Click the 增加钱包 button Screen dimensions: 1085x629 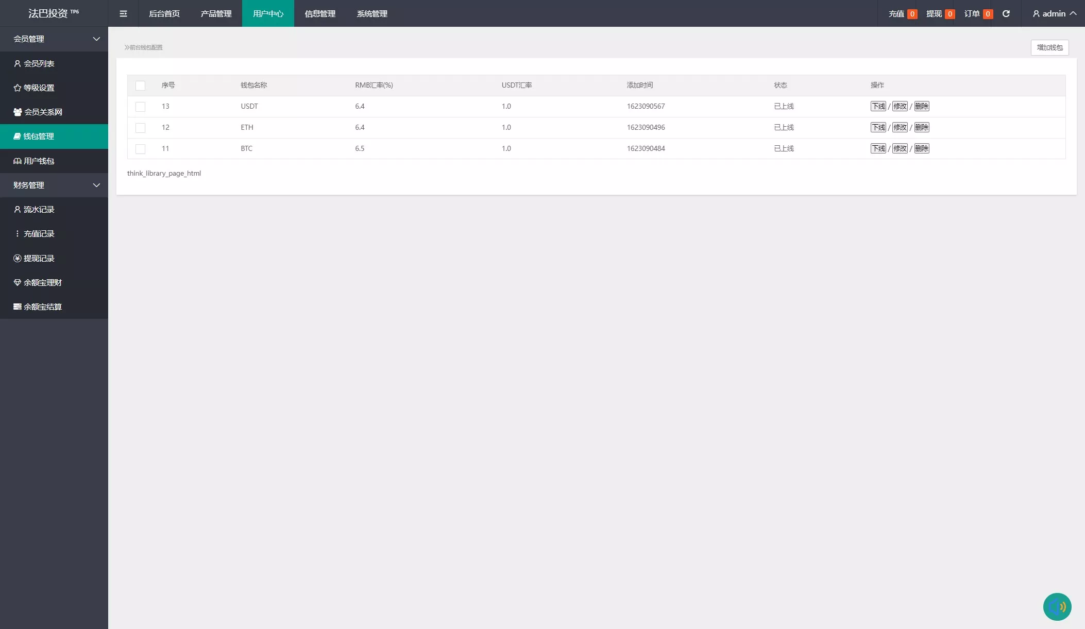click(x=1049, y=47)
